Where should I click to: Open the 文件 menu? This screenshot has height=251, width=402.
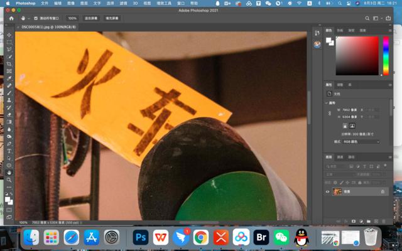45,3
